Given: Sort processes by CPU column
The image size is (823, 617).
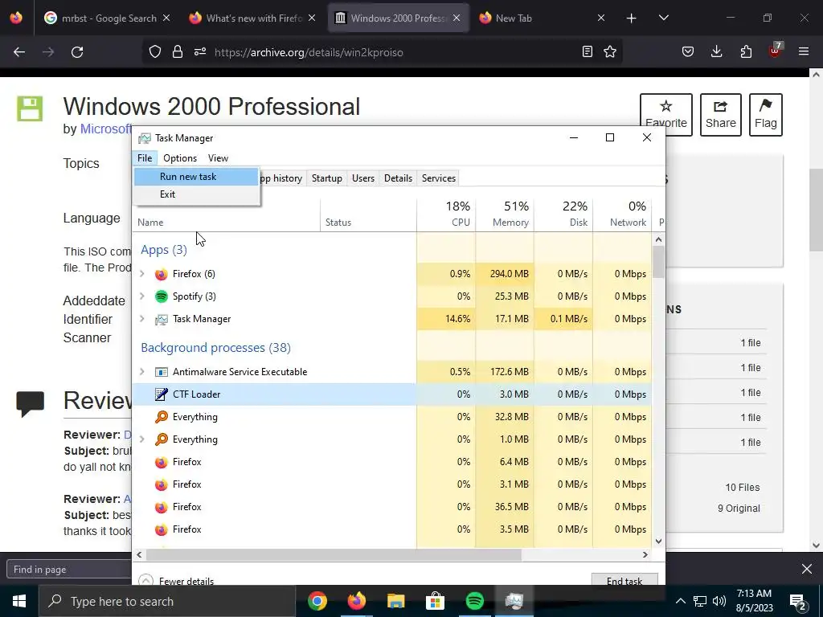Looking at the screenshot, I should [x=446, y=214].
